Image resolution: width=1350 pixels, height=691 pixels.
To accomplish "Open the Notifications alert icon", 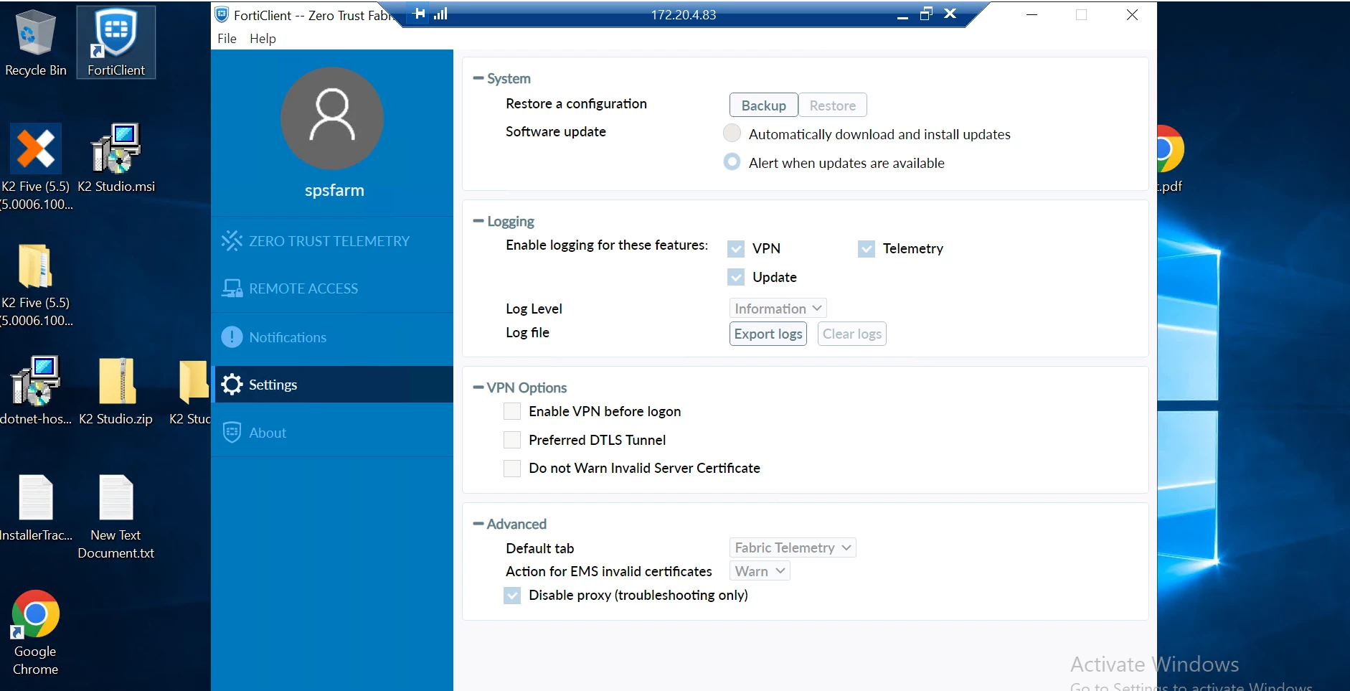I will [x=232, y=337].
